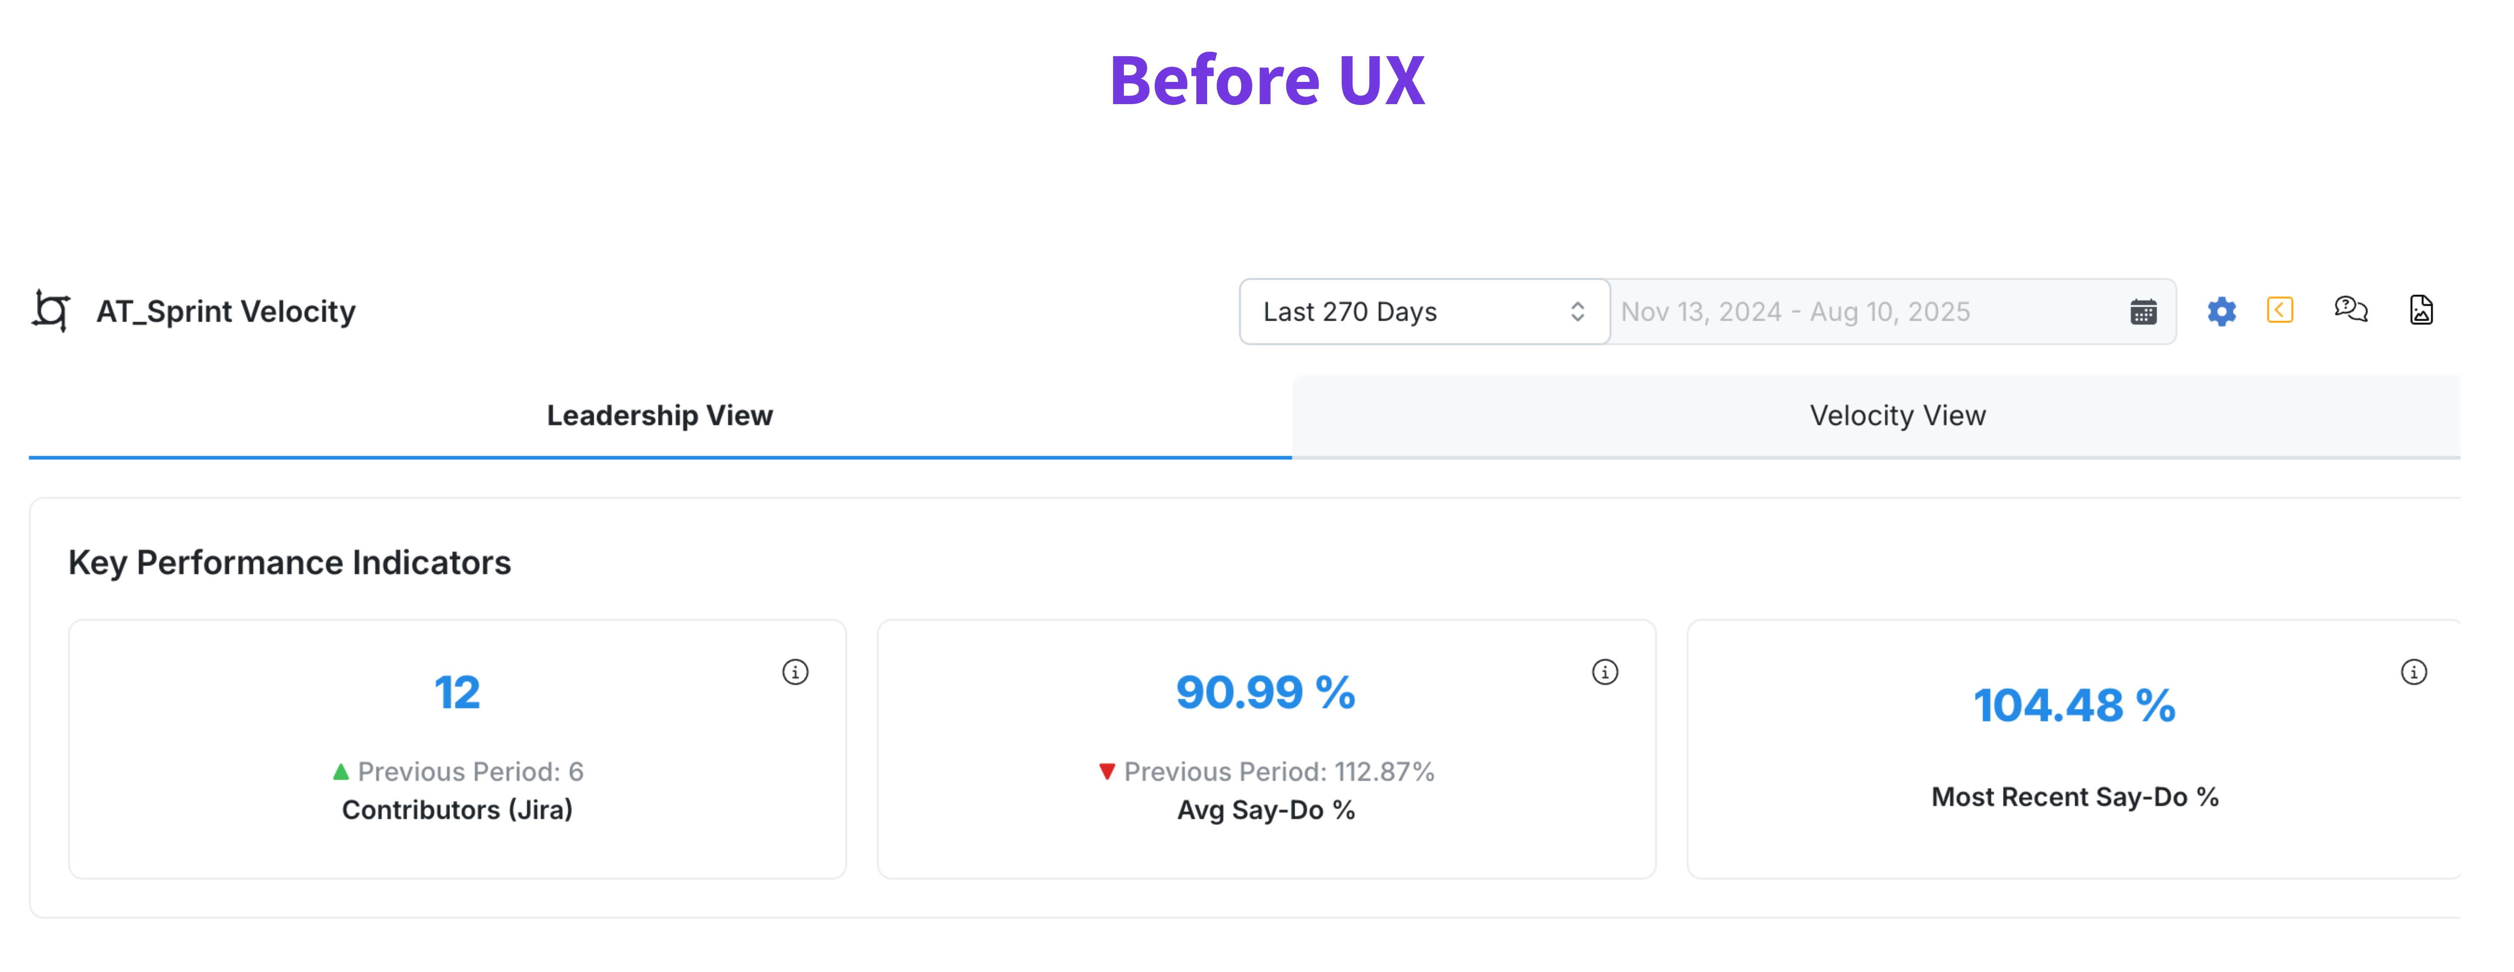This screenshot has height=972, width=2514.
Task: Select the Leadership View tab
Action: [x=660, y=416]
